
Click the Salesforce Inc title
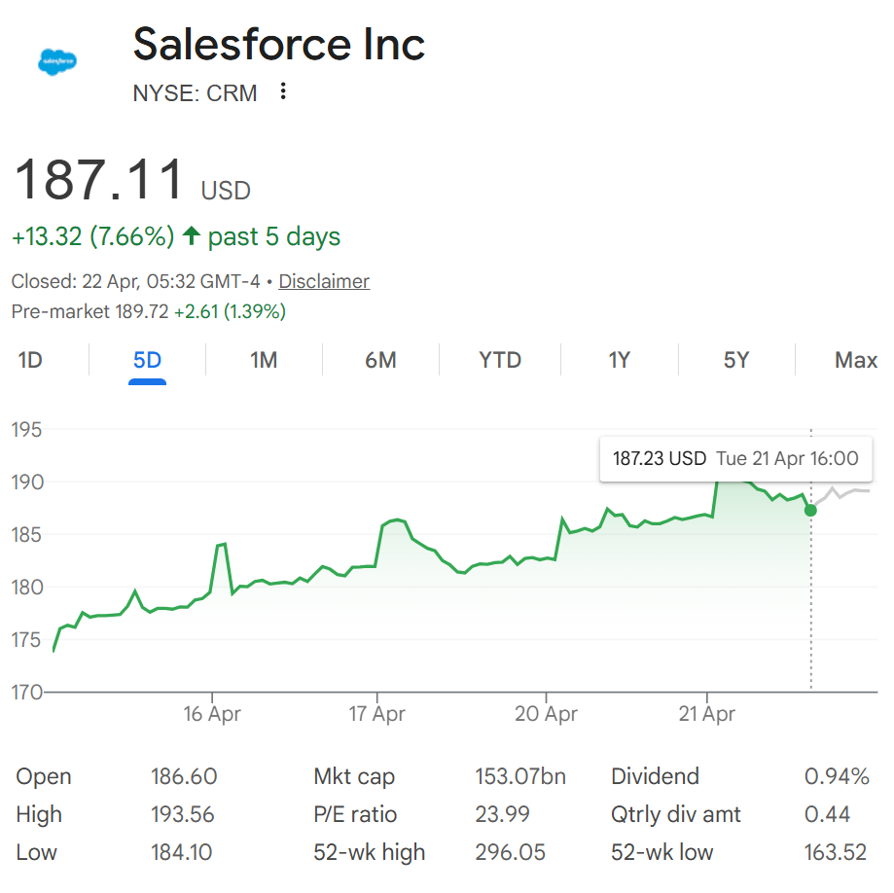[x=279, y=45]
